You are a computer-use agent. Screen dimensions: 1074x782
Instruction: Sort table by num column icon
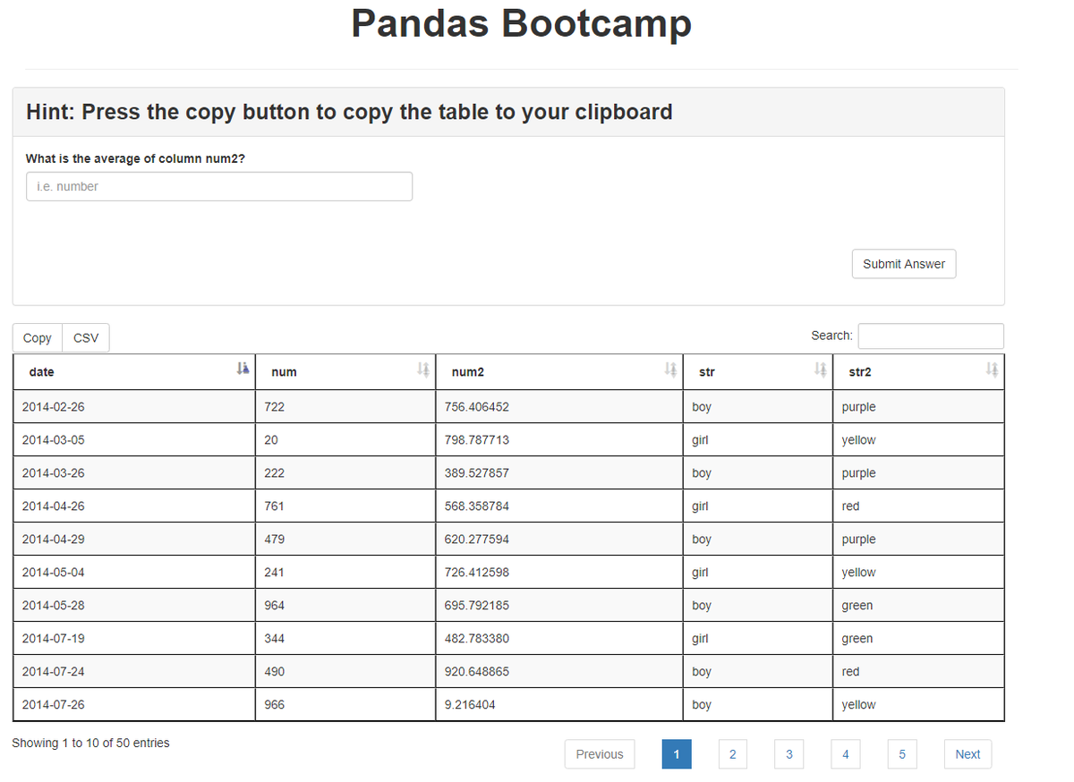423,369
